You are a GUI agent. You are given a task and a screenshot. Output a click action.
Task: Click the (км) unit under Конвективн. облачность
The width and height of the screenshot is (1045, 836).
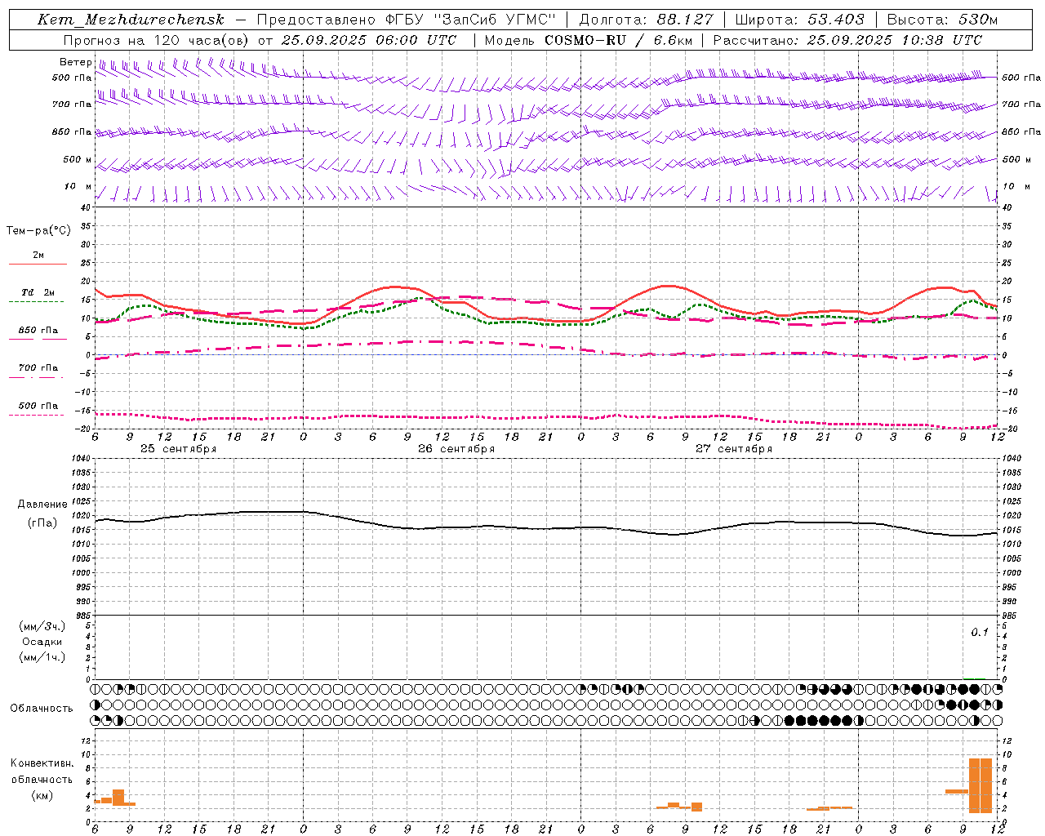[42, 795]
